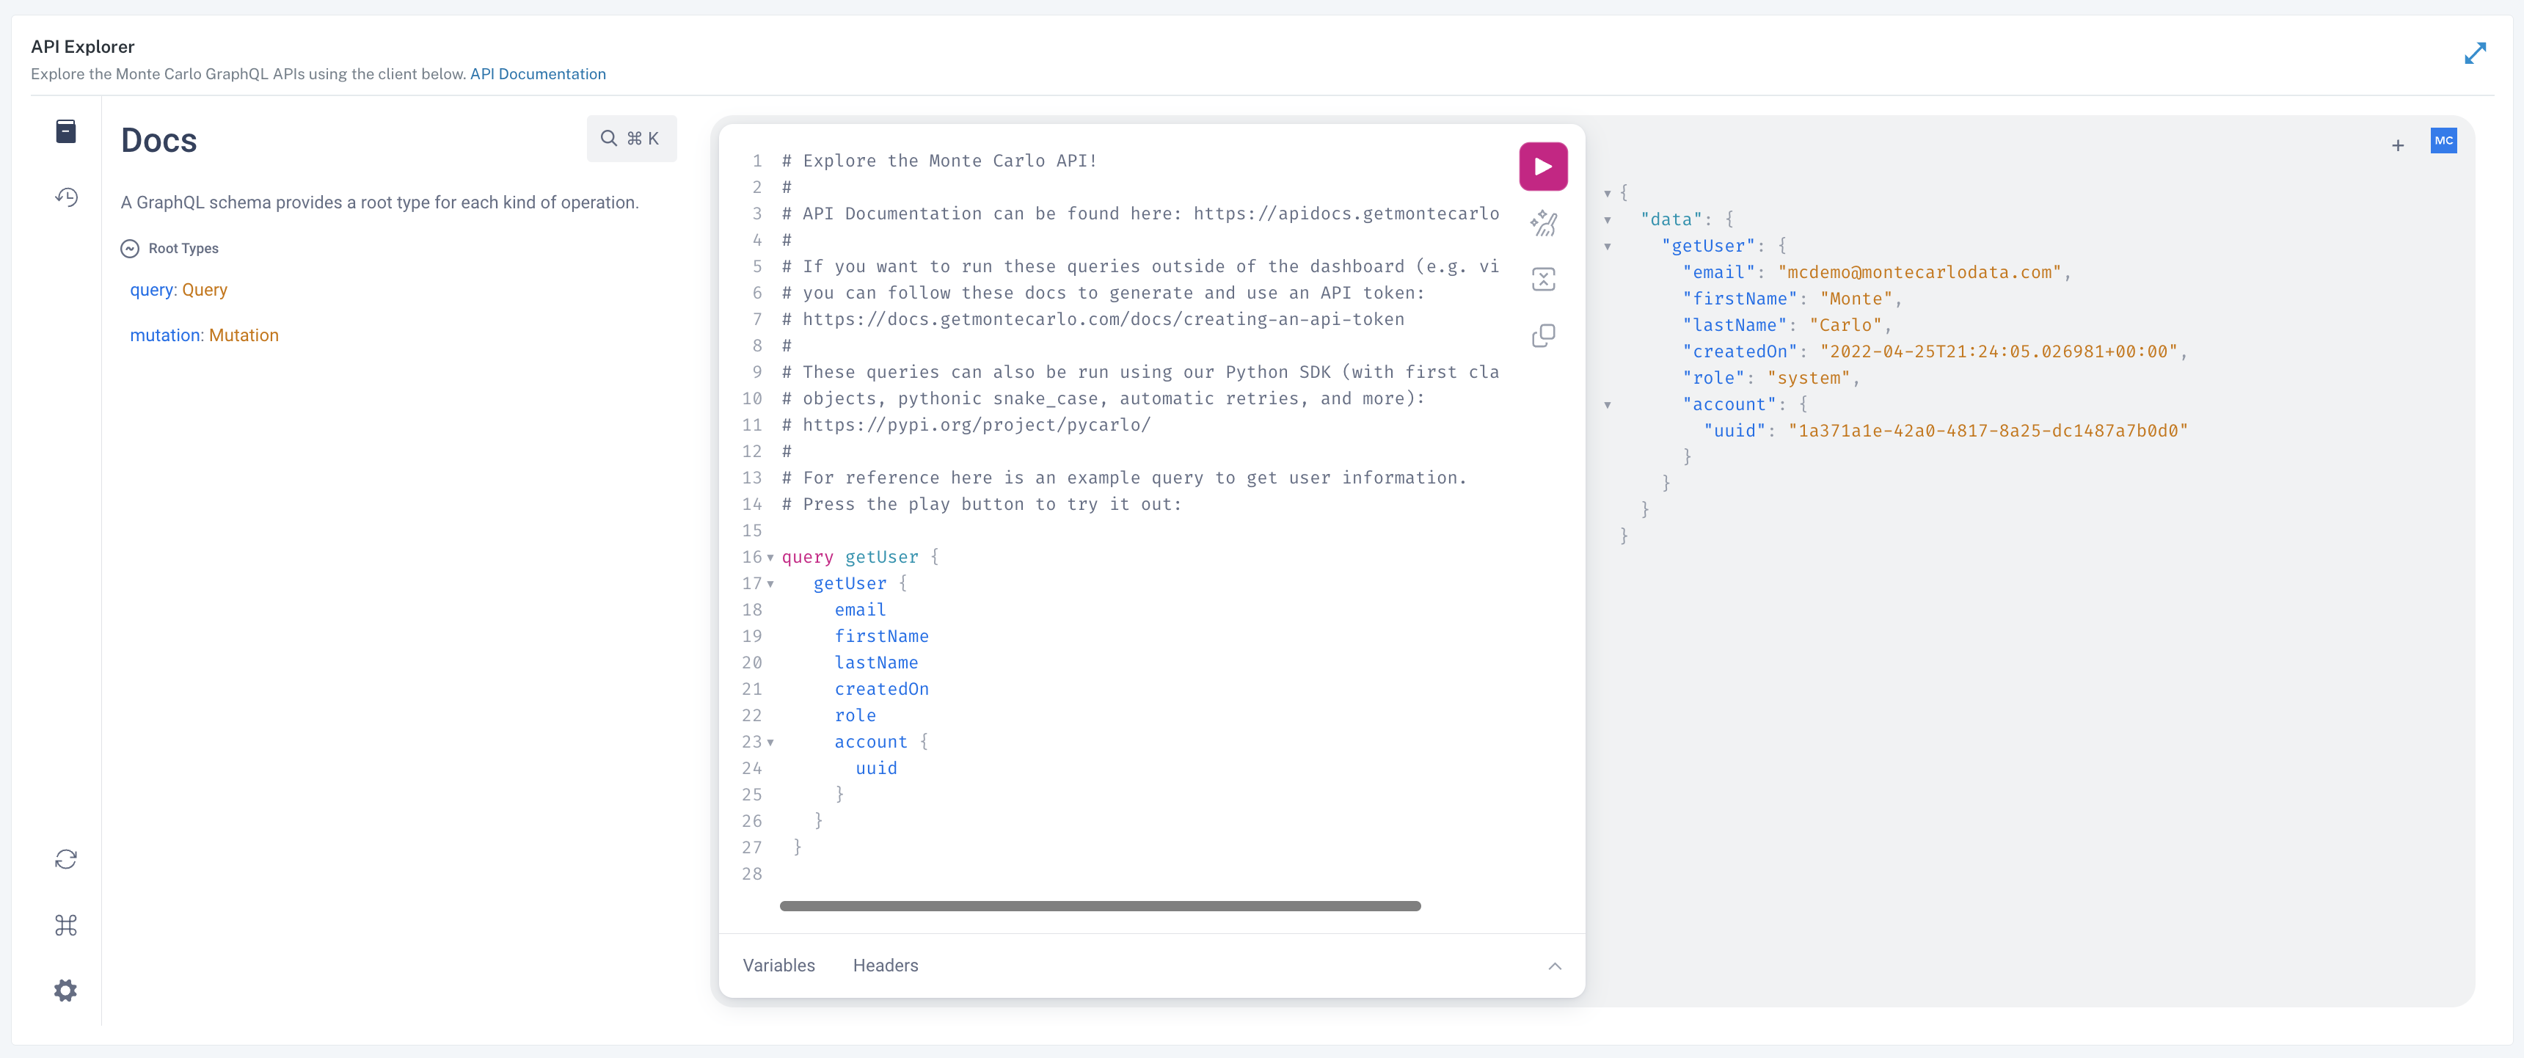Open the keyboard shortcuts dialog
The width and height of the screenshot is (2524, 1058).
click(65, 924)
